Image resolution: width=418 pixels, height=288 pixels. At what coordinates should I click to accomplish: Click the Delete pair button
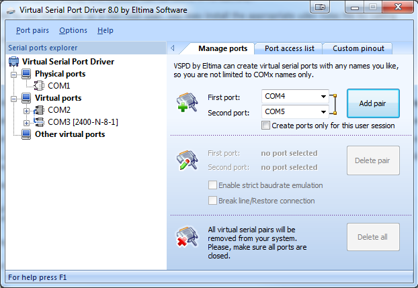click(373, 160)
